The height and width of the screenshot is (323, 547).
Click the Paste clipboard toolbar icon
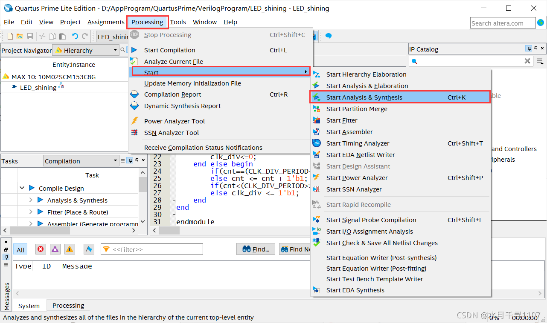[x=62, y=37]
